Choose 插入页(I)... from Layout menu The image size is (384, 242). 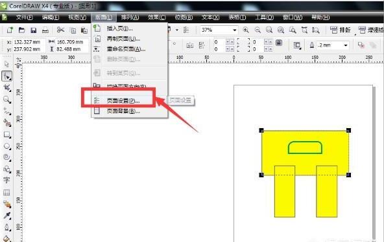coord(130,28)
